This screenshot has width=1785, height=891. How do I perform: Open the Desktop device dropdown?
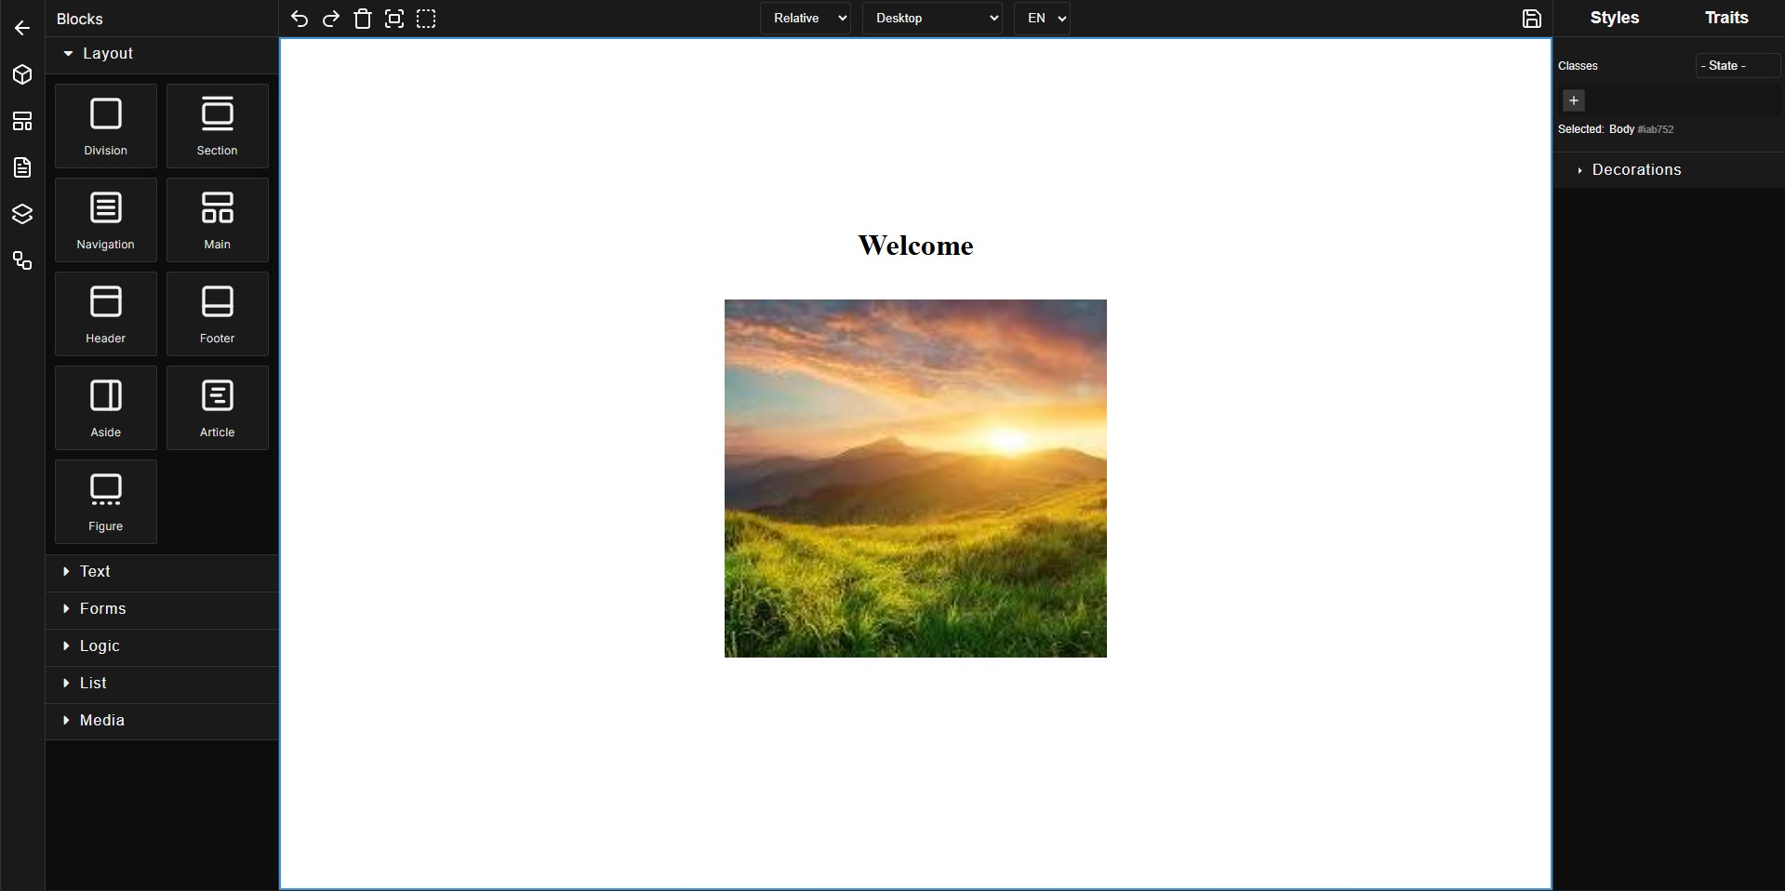click(x=931, y=18)
